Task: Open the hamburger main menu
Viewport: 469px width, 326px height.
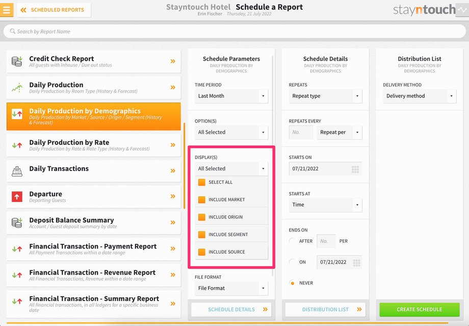Action: coord(7,10)
